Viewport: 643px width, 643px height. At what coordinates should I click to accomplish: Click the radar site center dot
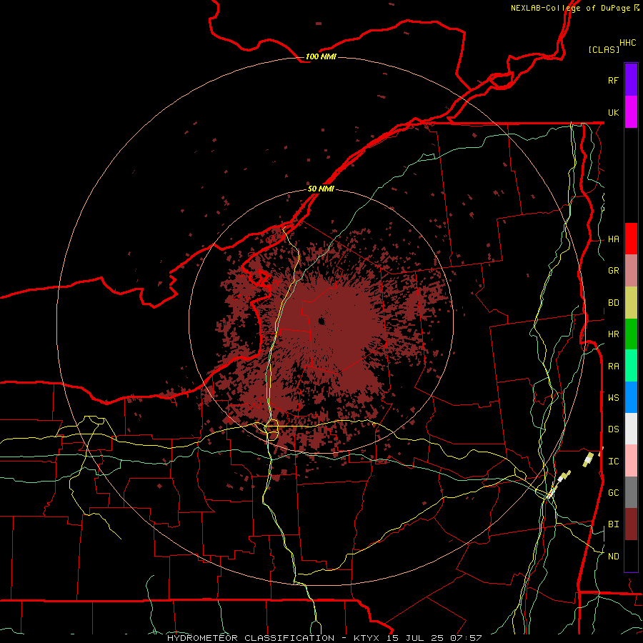click(322, 321)
